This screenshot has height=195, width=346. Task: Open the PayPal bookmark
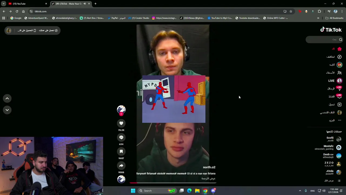pos(117,18)
